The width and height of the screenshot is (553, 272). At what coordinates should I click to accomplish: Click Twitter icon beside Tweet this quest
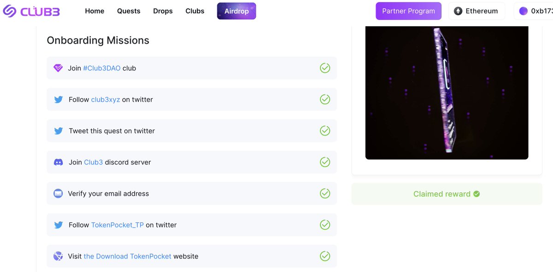click(59, 131)
